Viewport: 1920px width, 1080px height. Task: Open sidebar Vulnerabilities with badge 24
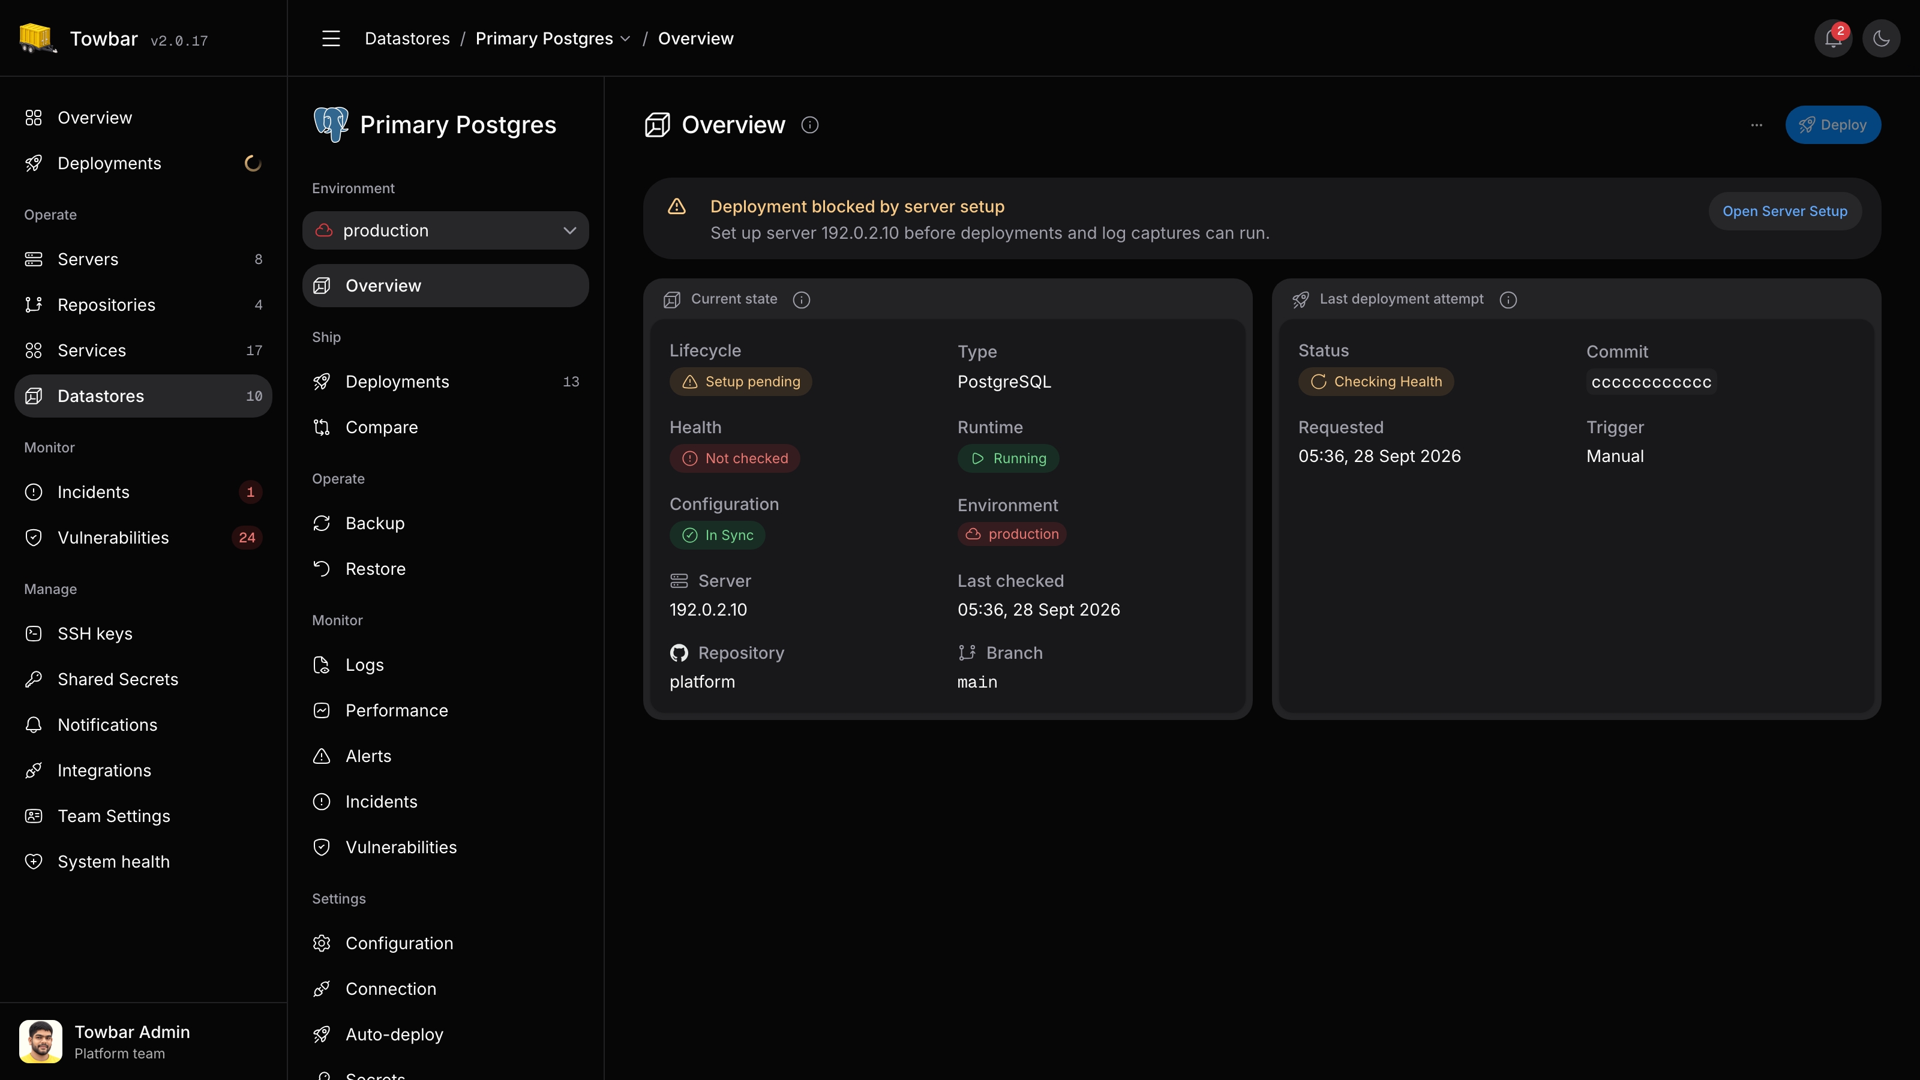pos(143,538)
